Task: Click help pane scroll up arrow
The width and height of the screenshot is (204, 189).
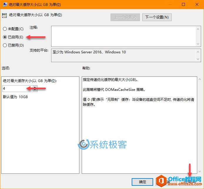Action: [200, 79]
